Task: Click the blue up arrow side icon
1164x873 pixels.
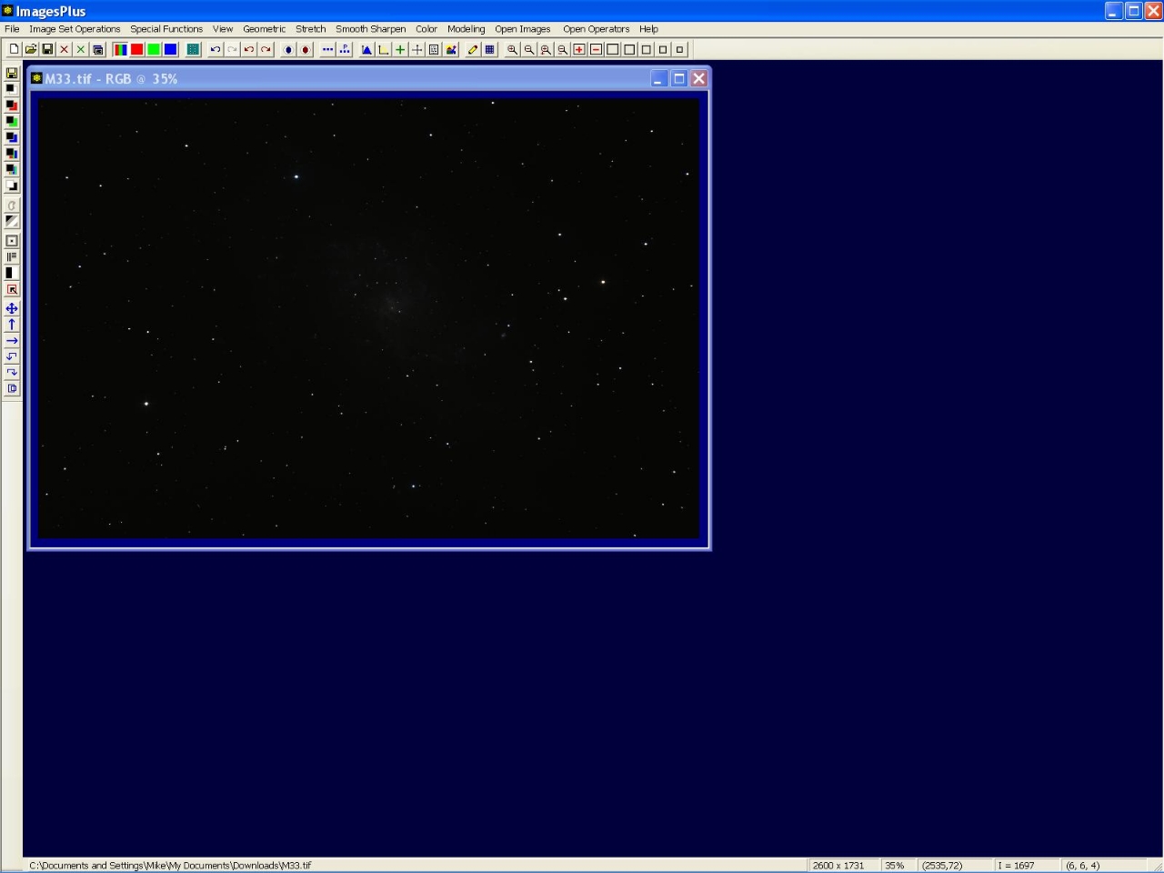Action: click(x=12, y=325)
